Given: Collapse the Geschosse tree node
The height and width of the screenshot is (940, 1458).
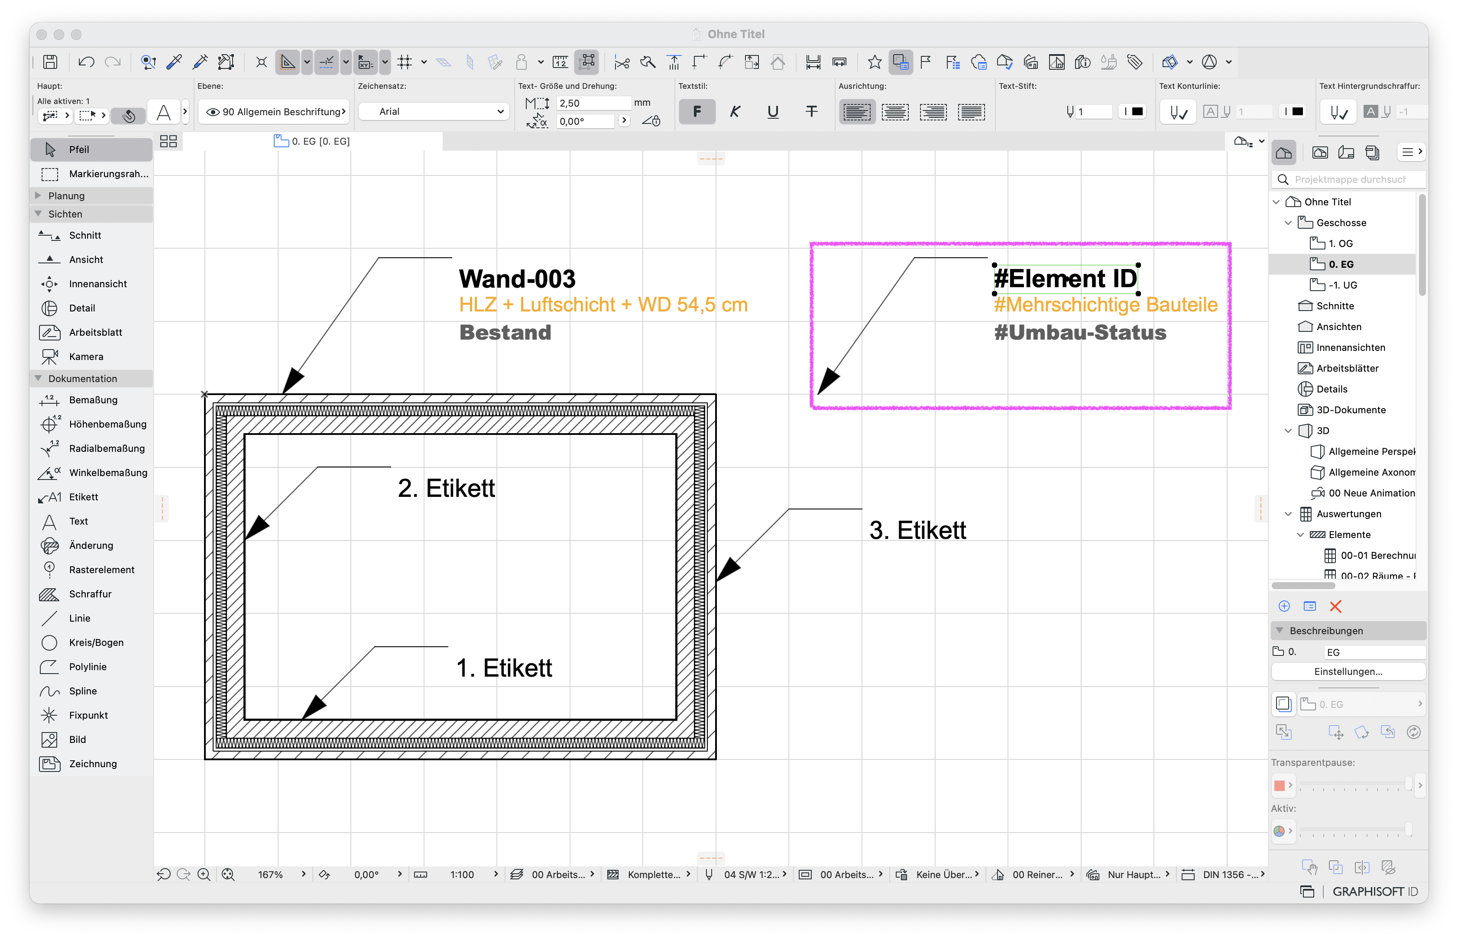Looking at the screenshot, I should (x=1288, y=223).
